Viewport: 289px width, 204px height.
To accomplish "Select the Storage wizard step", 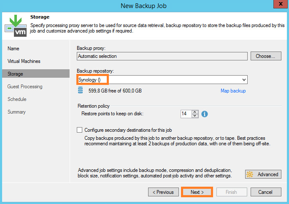I will click(x=36, y=73).
